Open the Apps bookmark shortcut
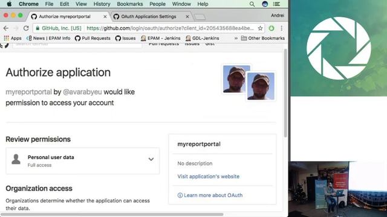This screenshot has height=217, width=387. tap(13, 38)
